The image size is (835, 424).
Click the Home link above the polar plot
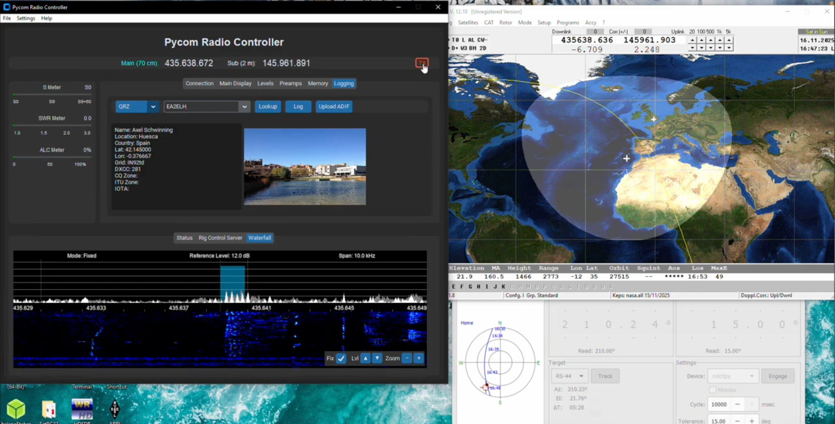(x=467, y=323)
